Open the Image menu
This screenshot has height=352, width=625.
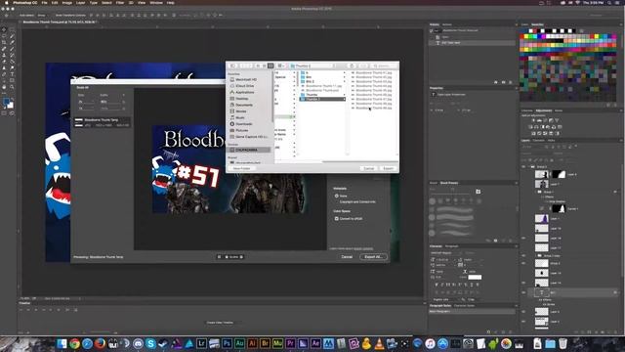coord(66,3)
